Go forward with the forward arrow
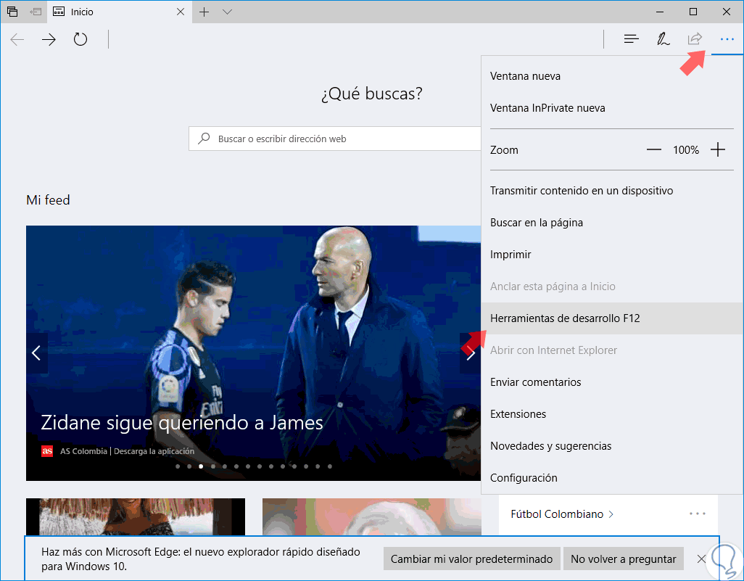 click(x=49, y=39)
